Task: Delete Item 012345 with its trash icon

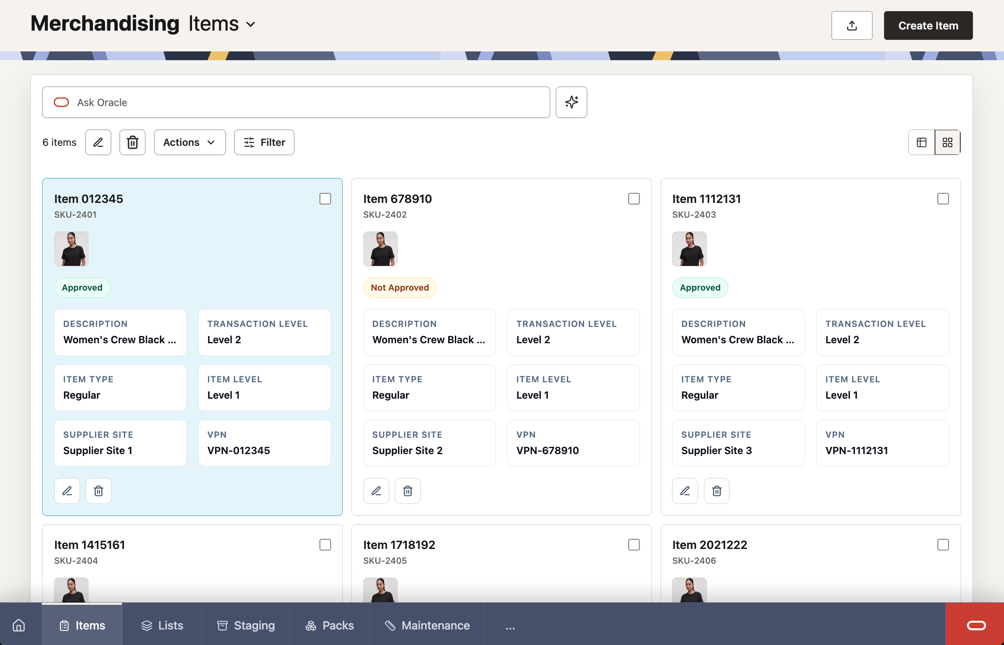Action: (x=98, y=490)
